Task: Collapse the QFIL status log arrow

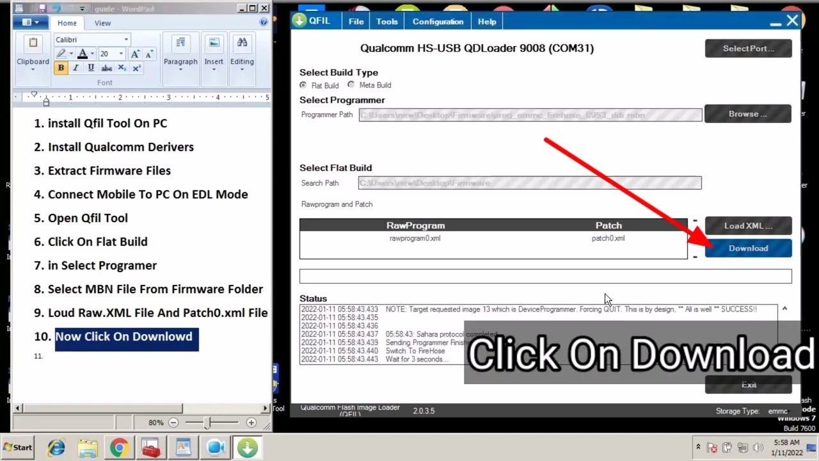Action: [x=784, y=309]
